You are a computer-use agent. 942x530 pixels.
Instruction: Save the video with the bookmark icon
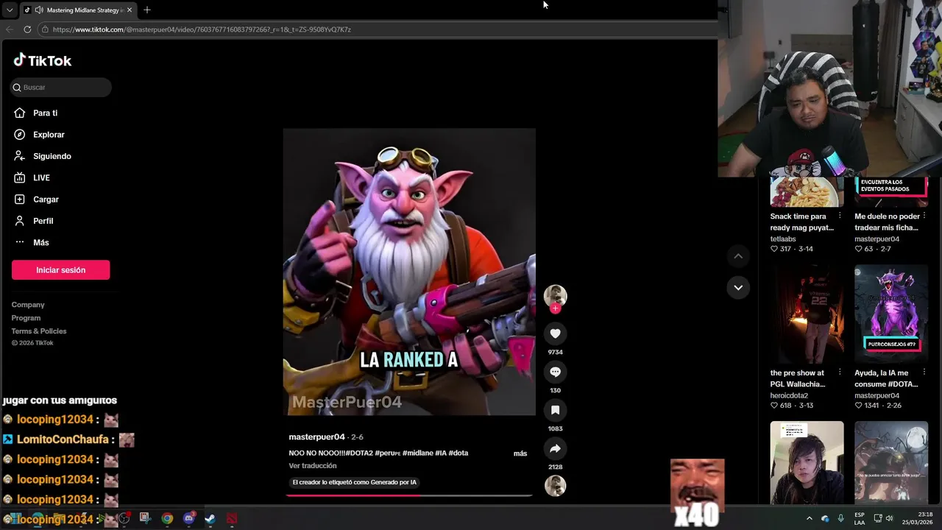click(x=555, y=410)
